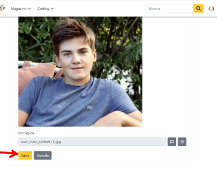Open the Casting menu
This screenshot has height=170, width=217.
pyautogui.click(x=45, y=9)
